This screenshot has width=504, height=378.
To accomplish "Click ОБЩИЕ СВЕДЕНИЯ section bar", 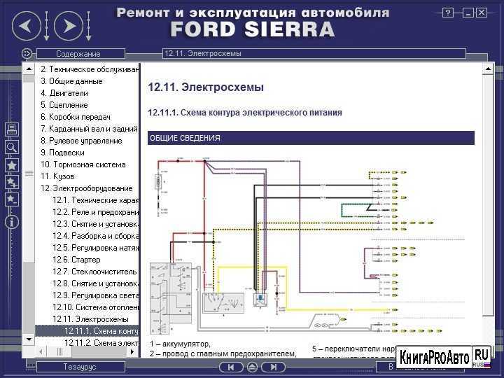I will (x=311, y=138).
